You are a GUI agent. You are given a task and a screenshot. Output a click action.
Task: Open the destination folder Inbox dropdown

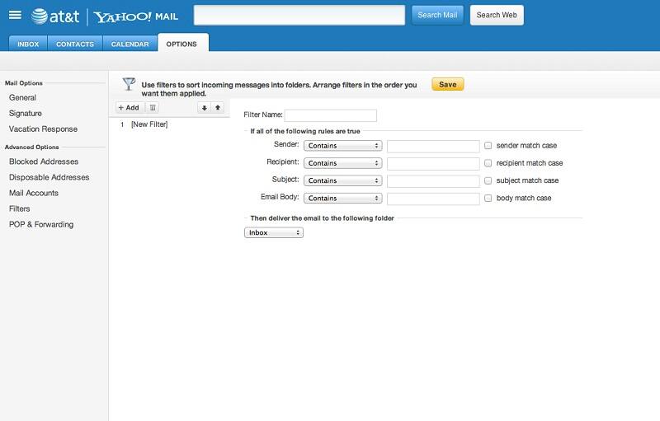(274, 233)
